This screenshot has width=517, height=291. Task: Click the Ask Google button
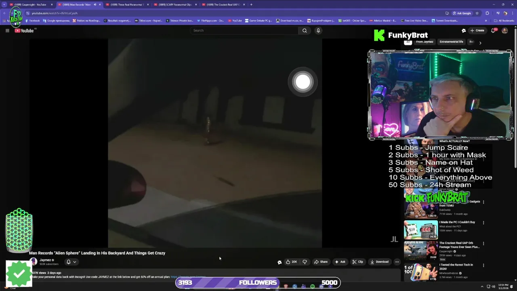(x=462, y=13)
